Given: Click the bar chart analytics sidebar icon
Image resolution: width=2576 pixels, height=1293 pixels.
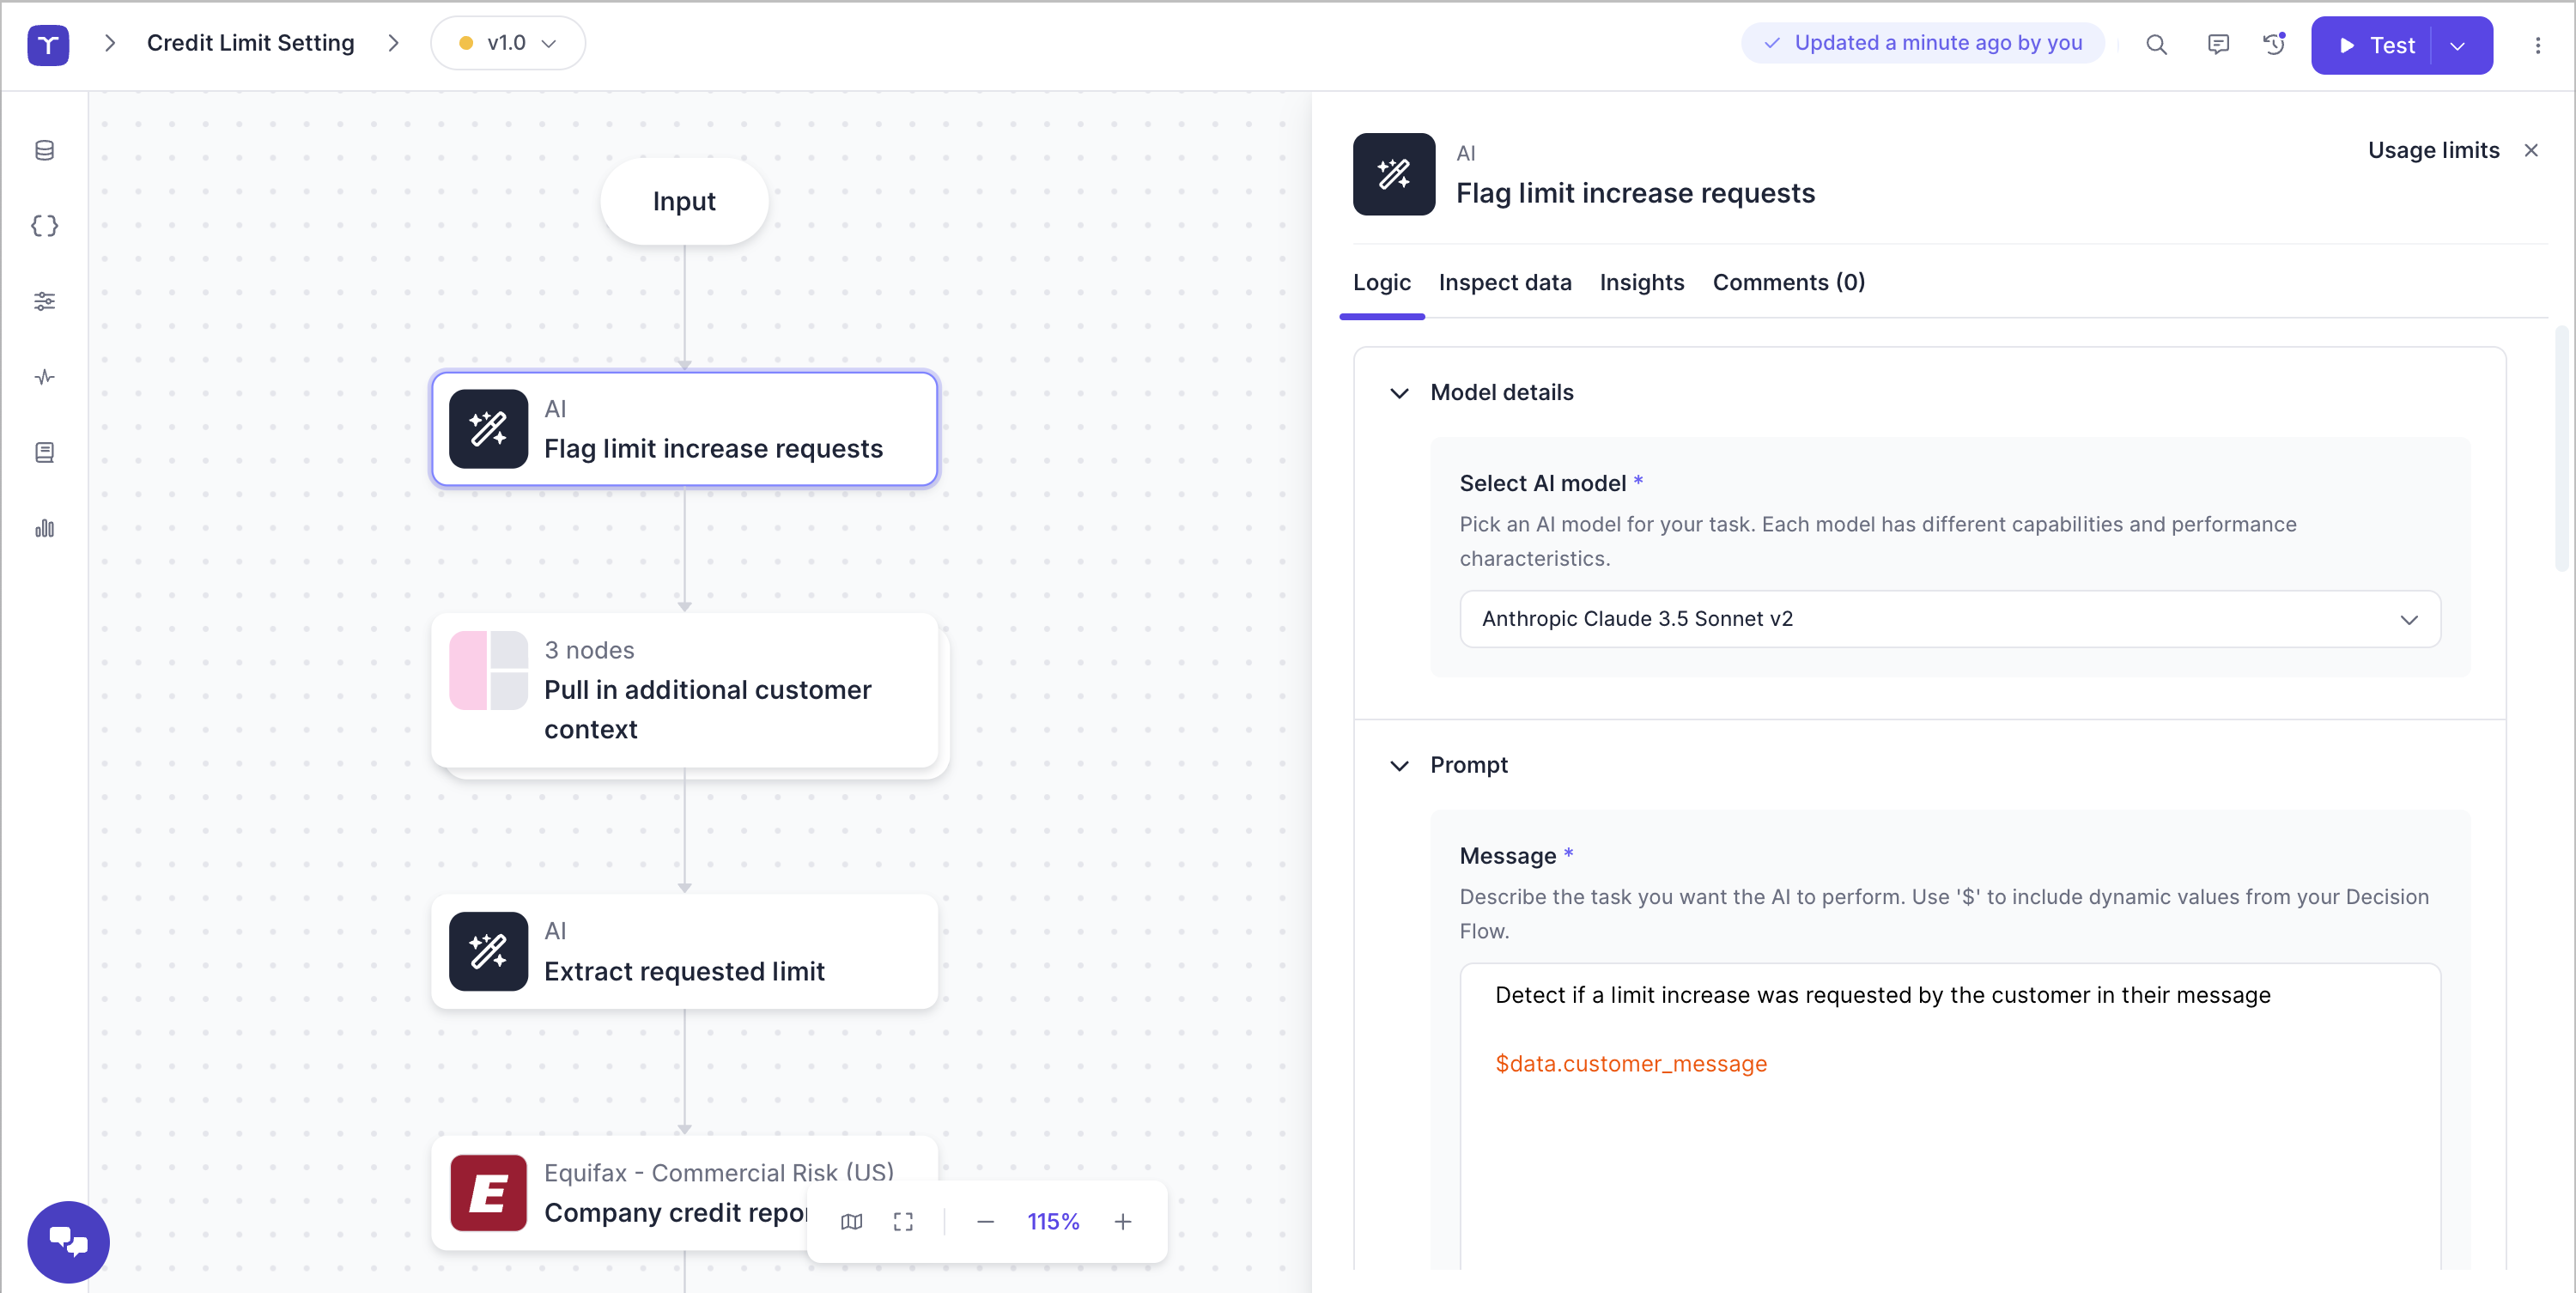Looking at the screenshot, I should (x=44, y=528).
